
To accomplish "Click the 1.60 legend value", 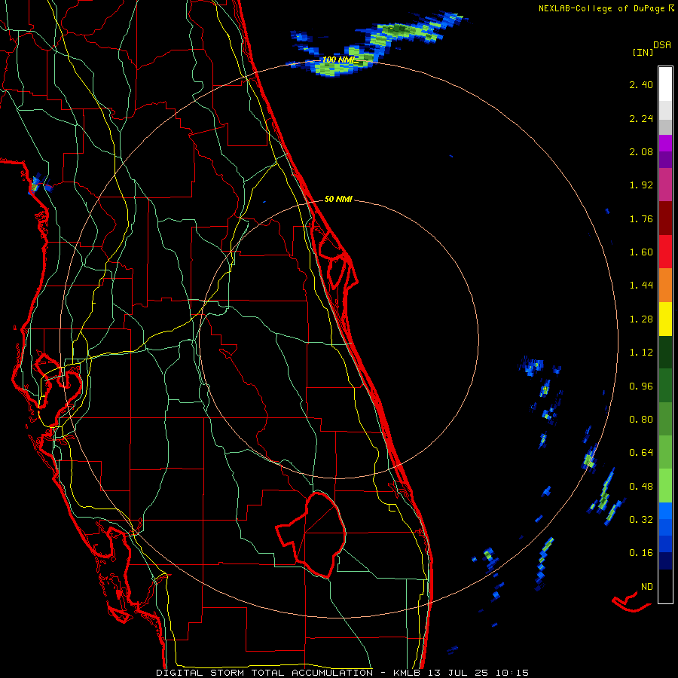I will [x=641, y=252].
